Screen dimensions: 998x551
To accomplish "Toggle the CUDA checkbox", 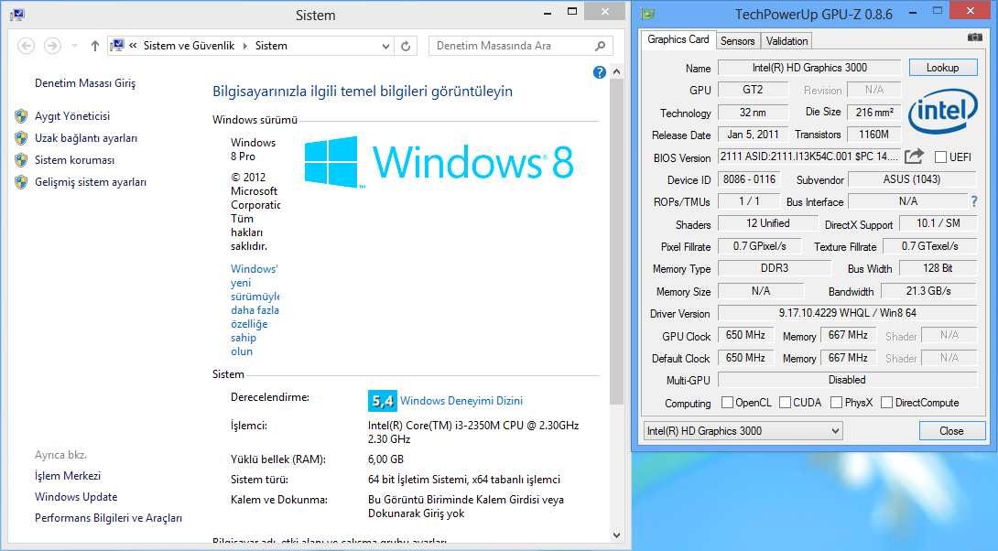I will (x=785, y=403).
